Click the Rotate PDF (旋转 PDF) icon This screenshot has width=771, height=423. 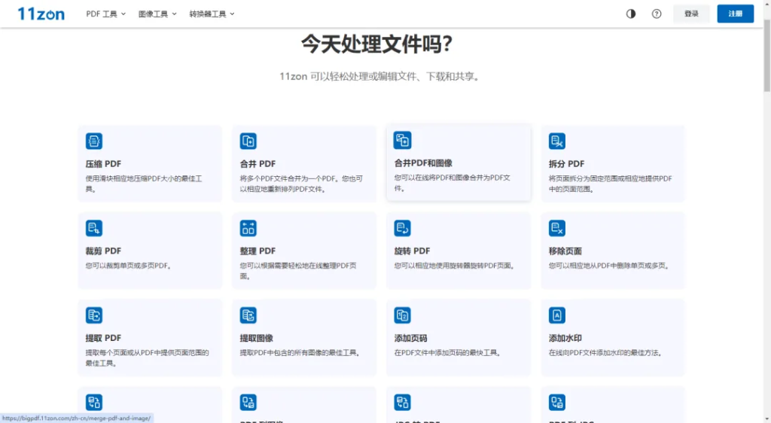tap(403, 228)
